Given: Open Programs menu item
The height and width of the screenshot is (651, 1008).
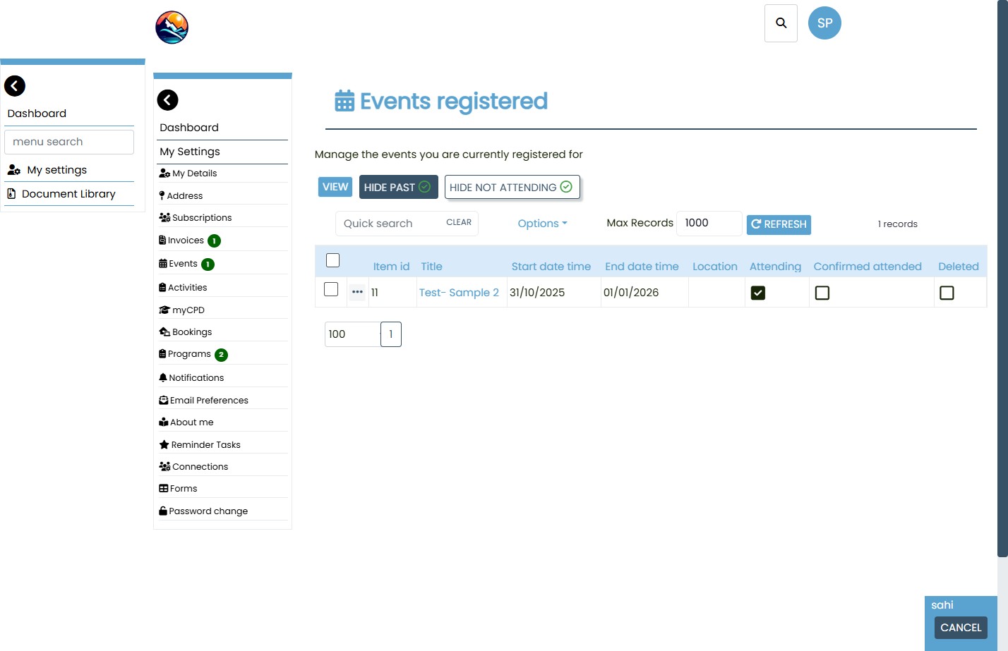Looking at the screenshot, I should tap(189, 354).
